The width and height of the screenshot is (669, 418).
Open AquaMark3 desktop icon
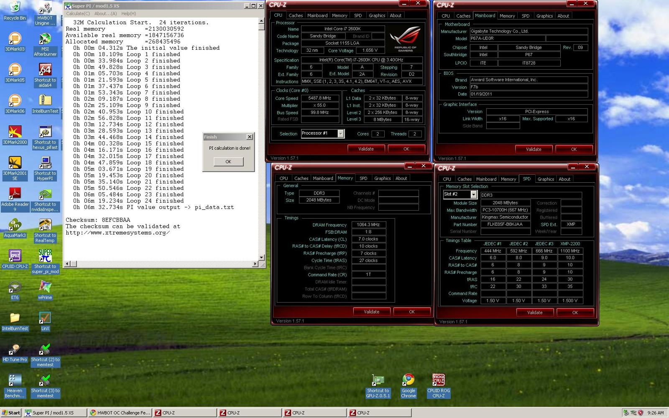tap(15, 228)
